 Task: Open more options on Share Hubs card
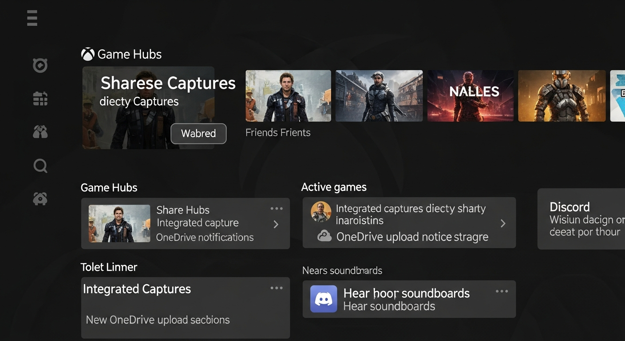click(277, 209)
